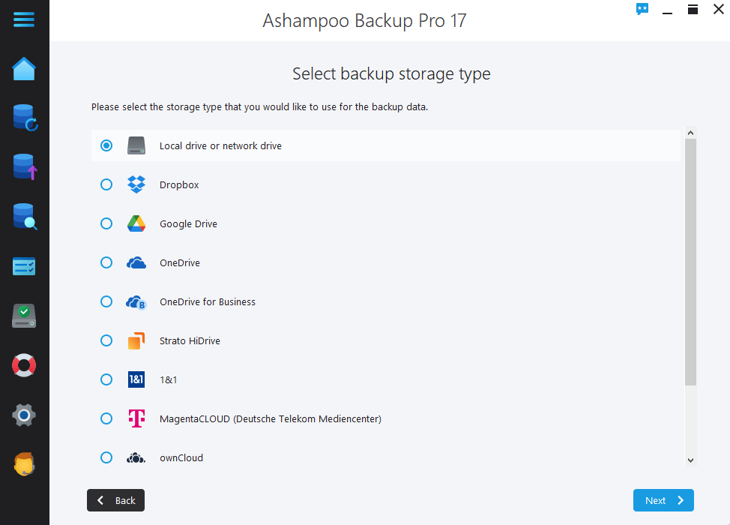The image size is (730, 525).
Task: Select the Dropbox storage option
Action: [106, 184]
